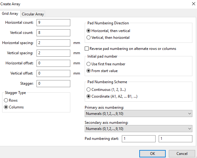Image resolution: width=197 pixels, height=158 pixels.
Task: Select Continuous pad numbering scheme
Action: (x=89, y=90)
